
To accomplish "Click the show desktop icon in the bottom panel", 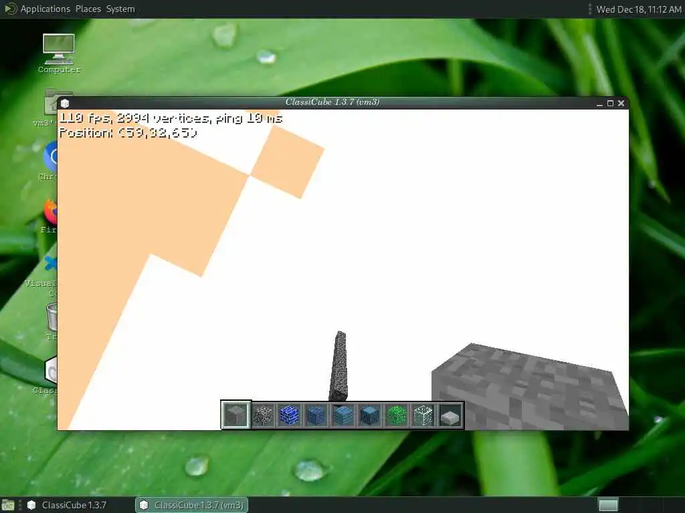I will 7,505.
